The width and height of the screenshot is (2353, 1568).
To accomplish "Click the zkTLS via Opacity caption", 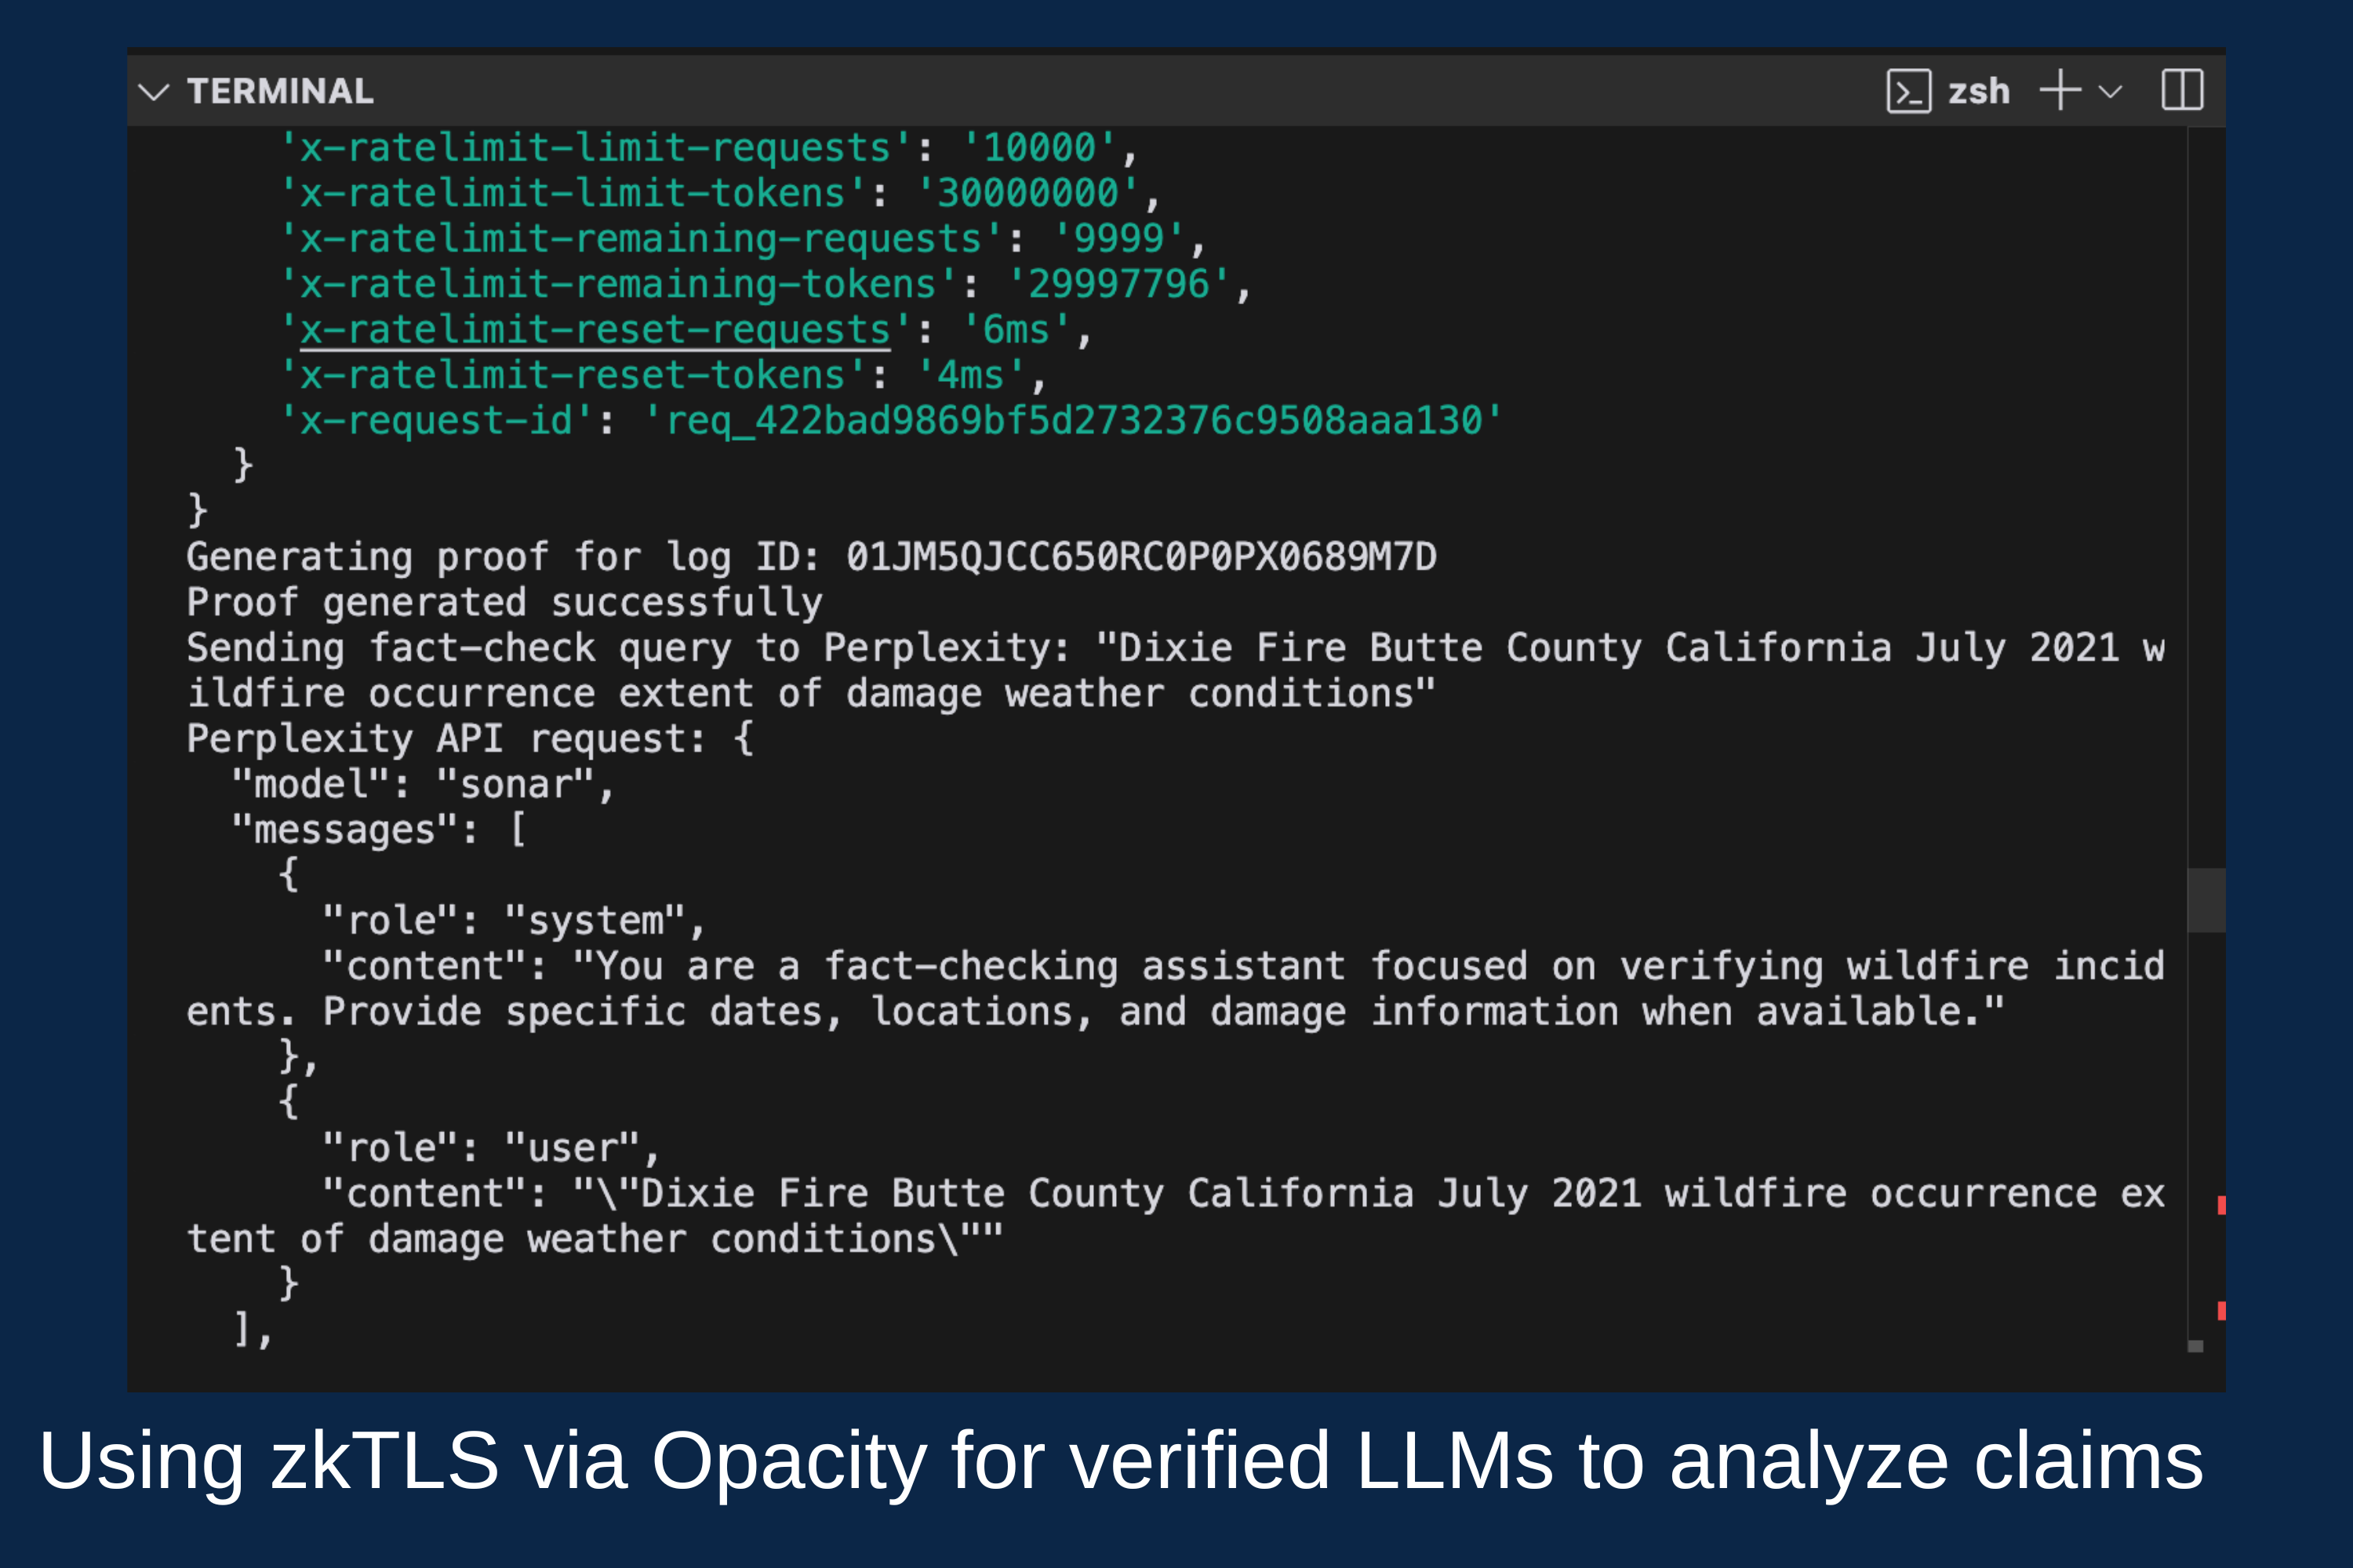I will click(1121, 1461).
